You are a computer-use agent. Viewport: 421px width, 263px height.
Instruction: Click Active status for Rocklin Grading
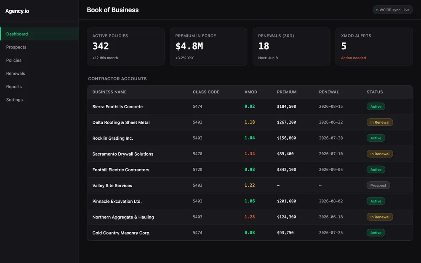[x=376, y=138]
